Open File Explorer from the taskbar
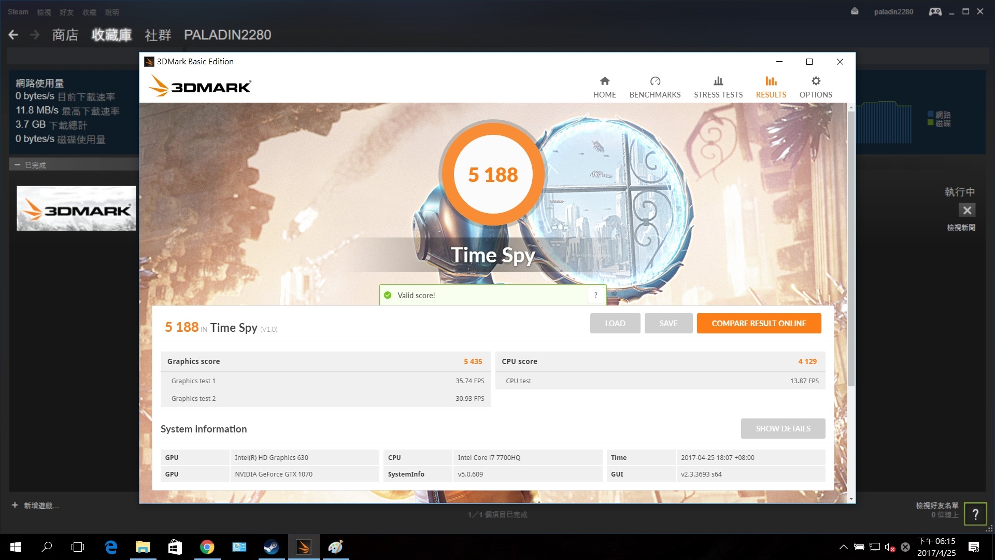995x560 pixels. click(x=143, y=547)
